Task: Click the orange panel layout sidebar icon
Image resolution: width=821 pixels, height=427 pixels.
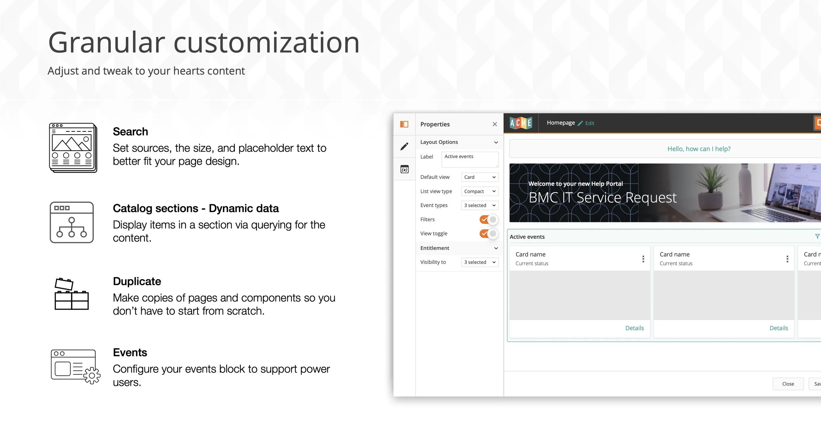Action: pos(404,124)
